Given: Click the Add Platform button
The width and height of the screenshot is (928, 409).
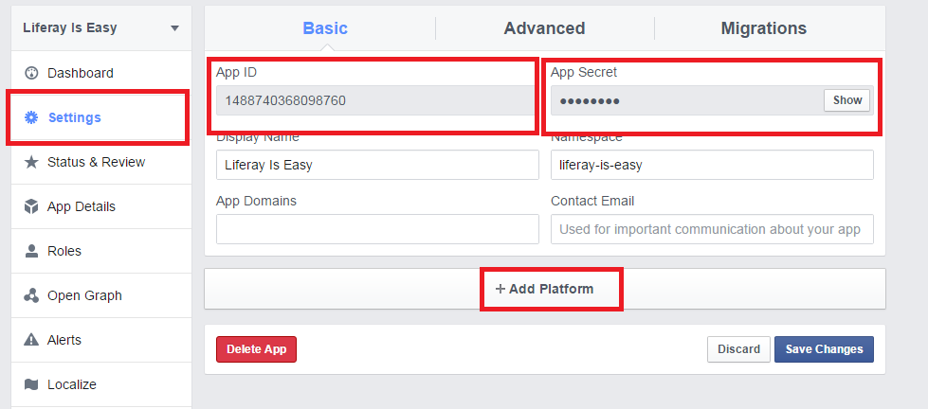Looking at the screenshot, I should 544,289.
